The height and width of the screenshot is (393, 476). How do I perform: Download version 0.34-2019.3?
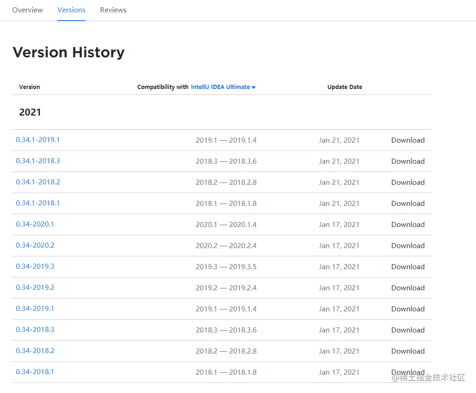click(408, 267)
